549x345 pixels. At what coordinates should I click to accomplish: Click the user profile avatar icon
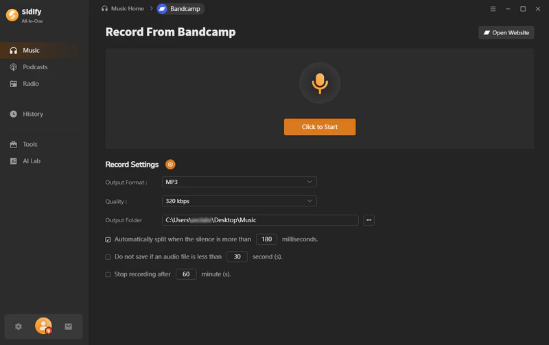(x=43, y=326)
